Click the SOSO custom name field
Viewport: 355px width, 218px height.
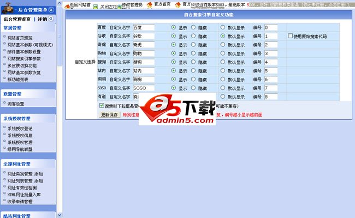point(144,88)
